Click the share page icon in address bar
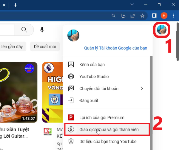179x150 pixels. click(x=133, y=16)
